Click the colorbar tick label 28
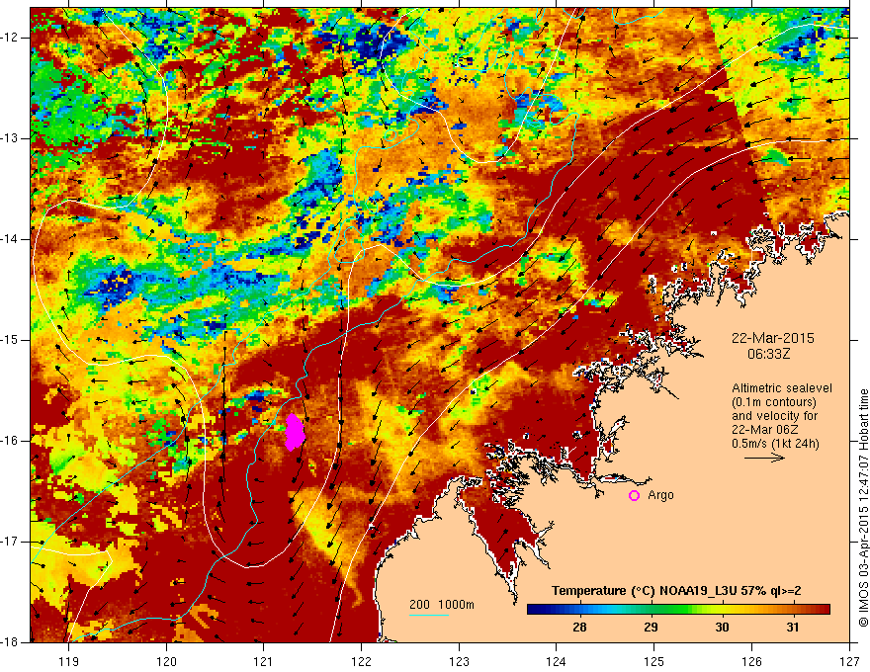The width and height of the screenshot is (870, 672). coord(579,628)
